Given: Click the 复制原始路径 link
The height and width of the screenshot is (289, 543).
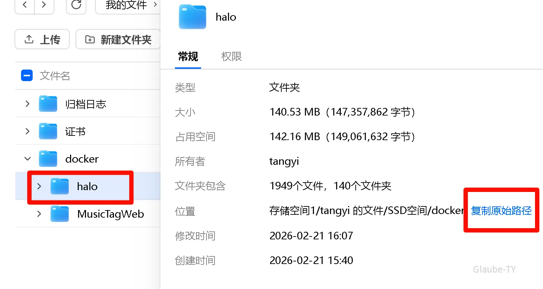Looking at the screenshot, I should coord(501,211).
